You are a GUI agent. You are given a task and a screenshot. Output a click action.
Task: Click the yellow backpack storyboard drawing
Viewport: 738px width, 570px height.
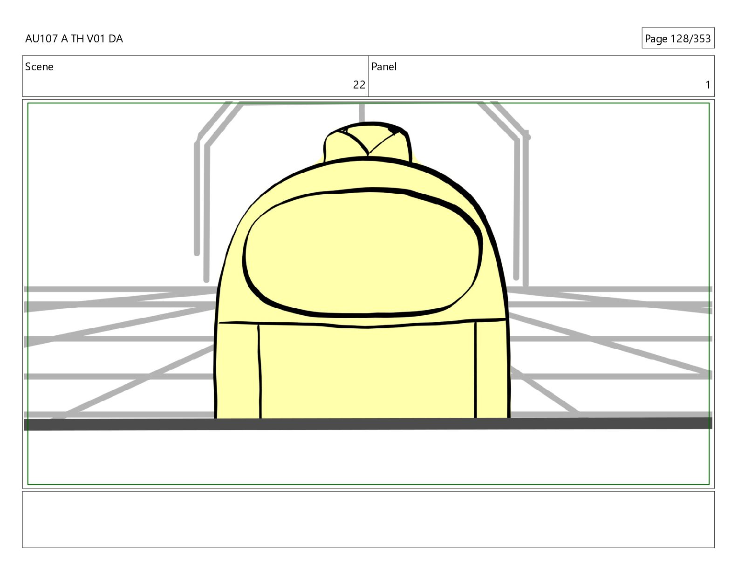362,271
